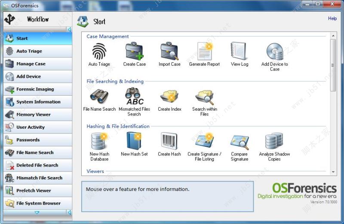Open Analyze Shadow Copies icon
Image resolution: width=344 pixels, height=224 pixels.
(x=274, y=141)
